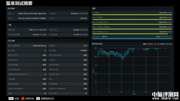The image size is (180, 101).
Task: Click the "质量" setting value
Action: pos(85,89)
